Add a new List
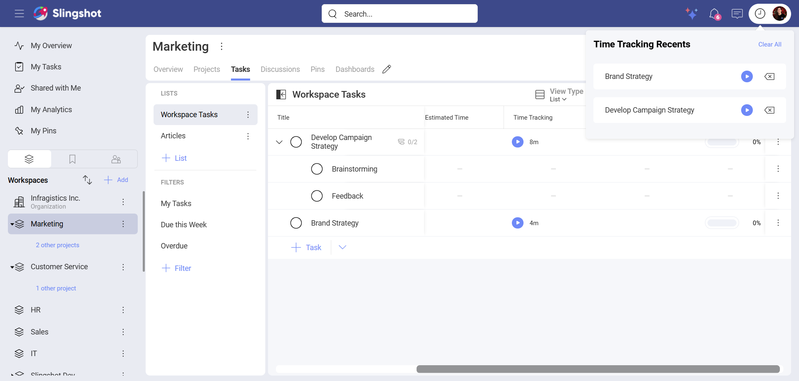The height and width of the screenshot is (381, 799). (x=174, y=158)
